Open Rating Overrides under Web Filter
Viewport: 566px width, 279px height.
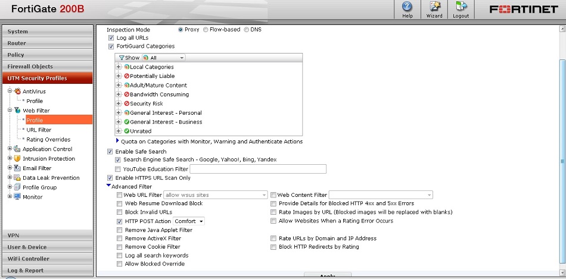pos(48,139)
